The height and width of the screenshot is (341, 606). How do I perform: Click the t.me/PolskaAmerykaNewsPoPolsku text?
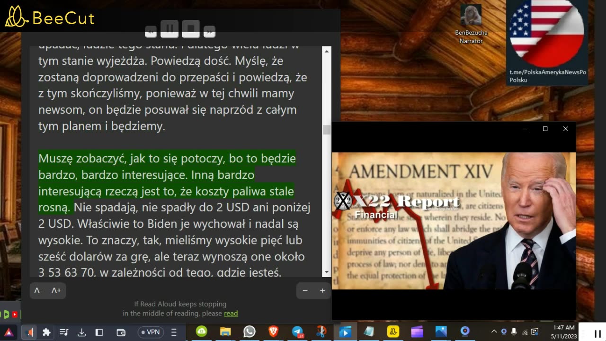548,76
